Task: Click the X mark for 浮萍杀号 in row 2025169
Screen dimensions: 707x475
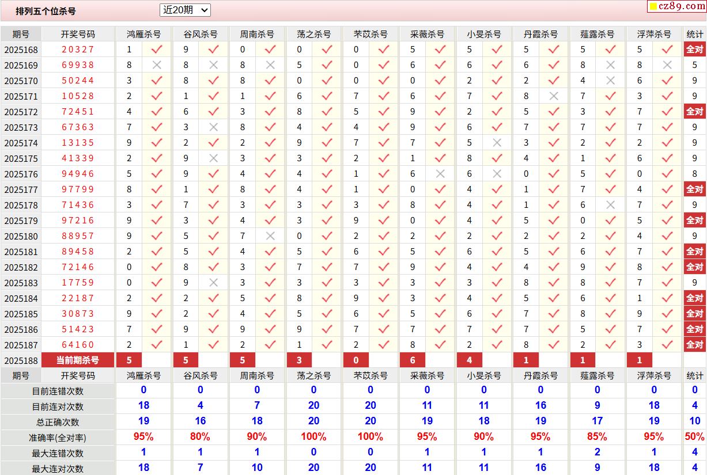Action: pyautogui.click(x=667, y=65)
